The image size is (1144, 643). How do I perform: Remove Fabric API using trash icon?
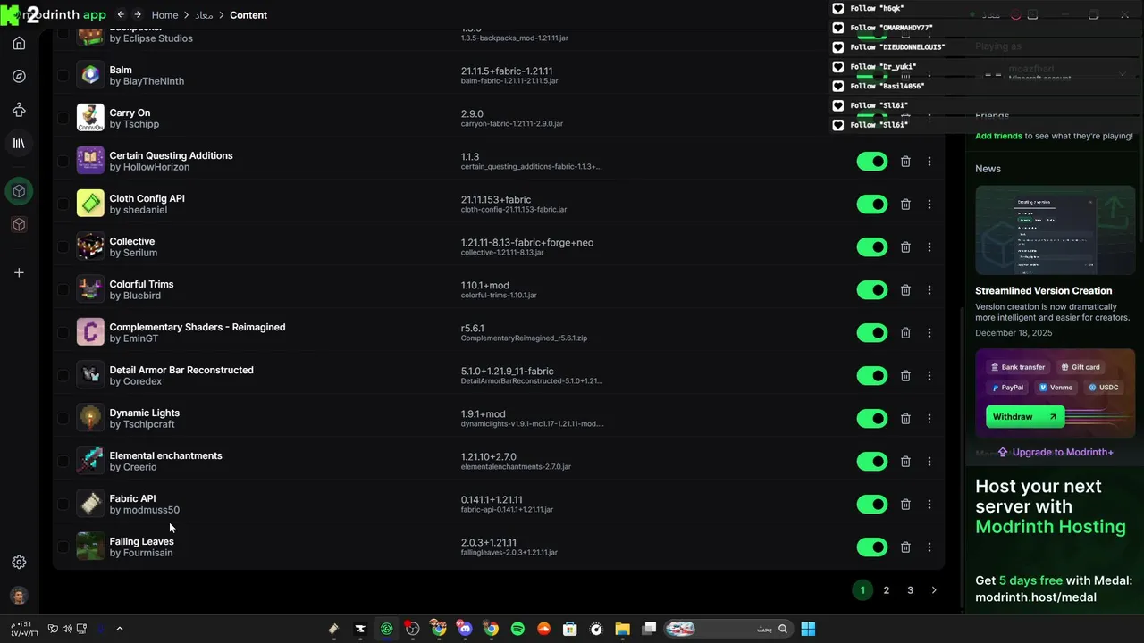905,504
